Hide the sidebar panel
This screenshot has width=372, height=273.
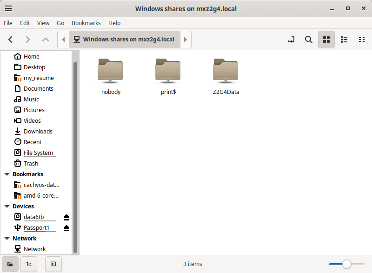pos(53,264)
